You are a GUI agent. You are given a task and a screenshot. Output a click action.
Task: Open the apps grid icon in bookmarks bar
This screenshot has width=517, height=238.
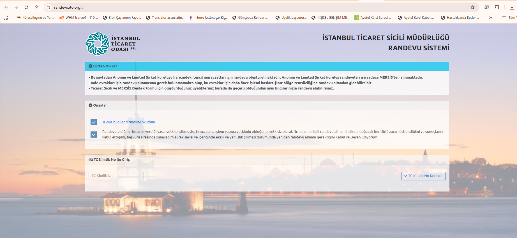pyautogui.click(x=6, y=18)
